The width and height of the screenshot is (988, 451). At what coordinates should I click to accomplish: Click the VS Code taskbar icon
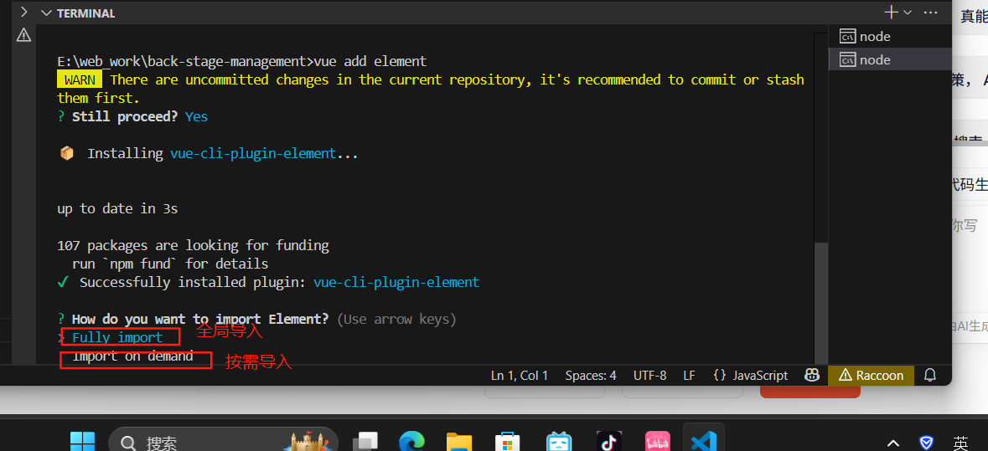point(704,442)
